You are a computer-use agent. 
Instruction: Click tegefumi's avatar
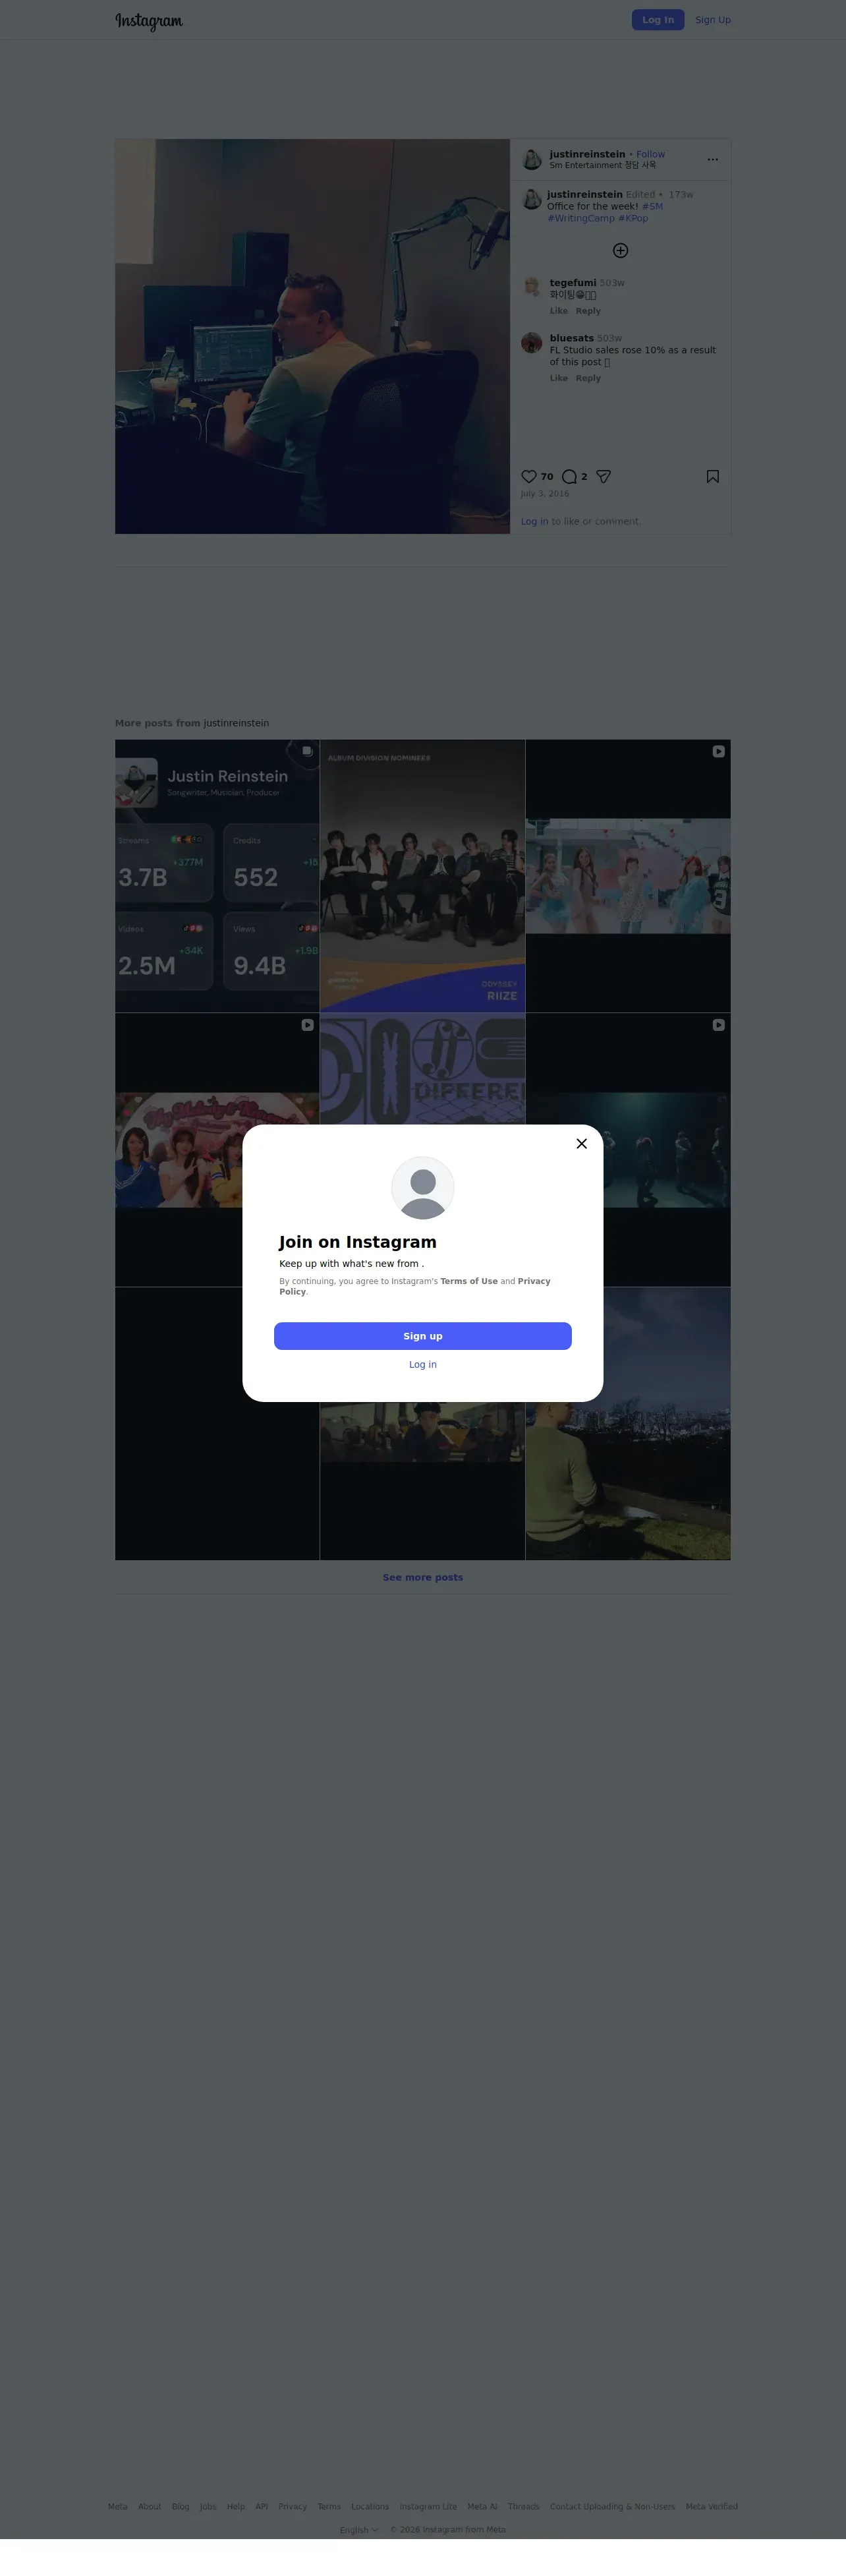(532, 287)
